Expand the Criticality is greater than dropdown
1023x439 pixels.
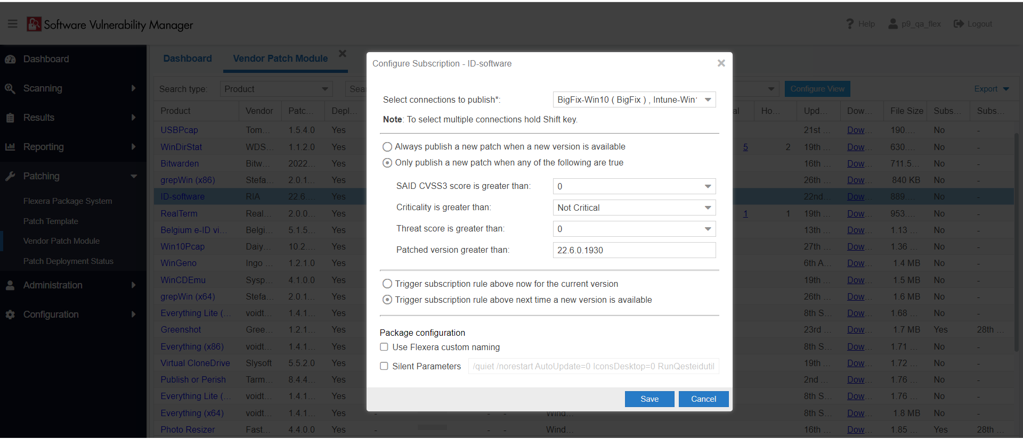click(634, 208)
